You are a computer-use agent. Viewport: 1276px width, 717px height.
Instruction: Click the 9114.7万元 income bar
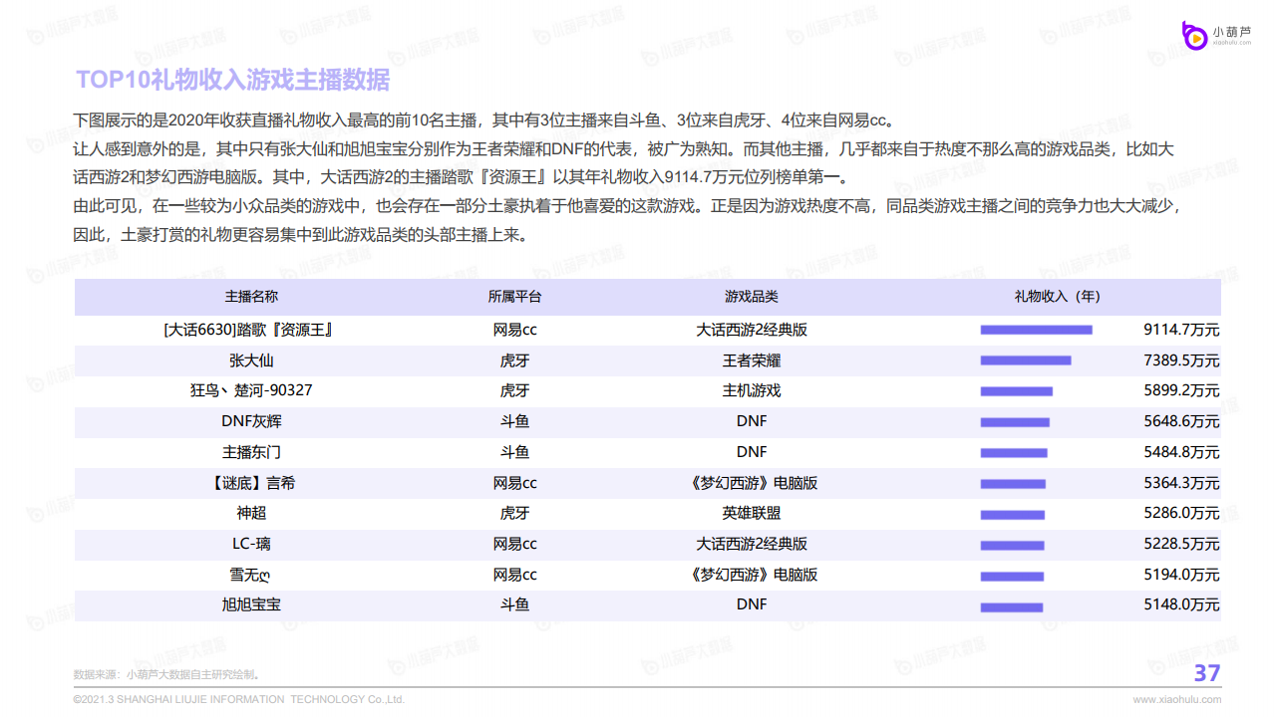(x=1036, y=330)
